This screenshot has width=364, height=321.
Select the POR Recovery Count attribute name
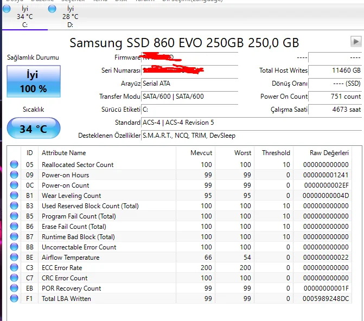[x=71, y=288]
